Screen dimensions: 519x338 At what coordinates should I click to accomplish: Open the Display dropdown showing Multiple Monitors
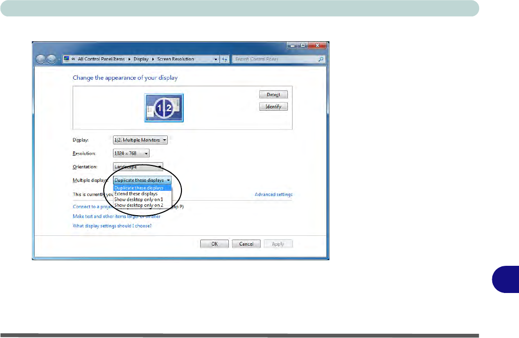coord(140,140)
